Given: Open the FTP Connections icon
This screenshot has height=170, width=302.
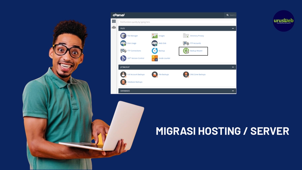Looking at the screenshot, I should 123,51.
